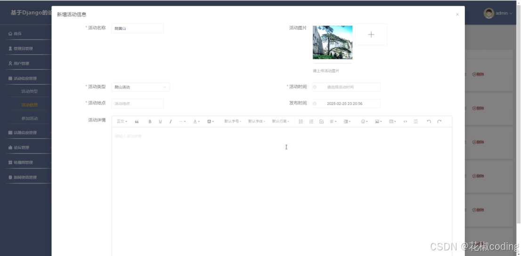Select 活动类型 submenu item in sidebar

pyautogui.click(x=30, y=91)
